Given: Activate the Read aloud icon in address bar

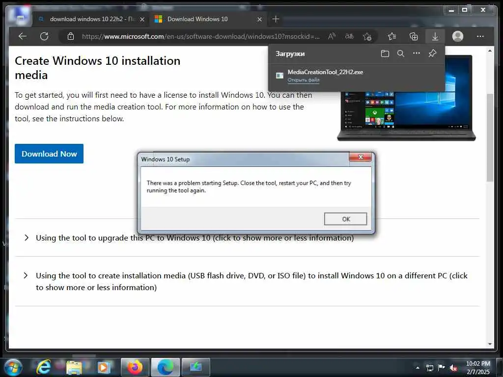Looking at the screenshot, I should [332, 36].
